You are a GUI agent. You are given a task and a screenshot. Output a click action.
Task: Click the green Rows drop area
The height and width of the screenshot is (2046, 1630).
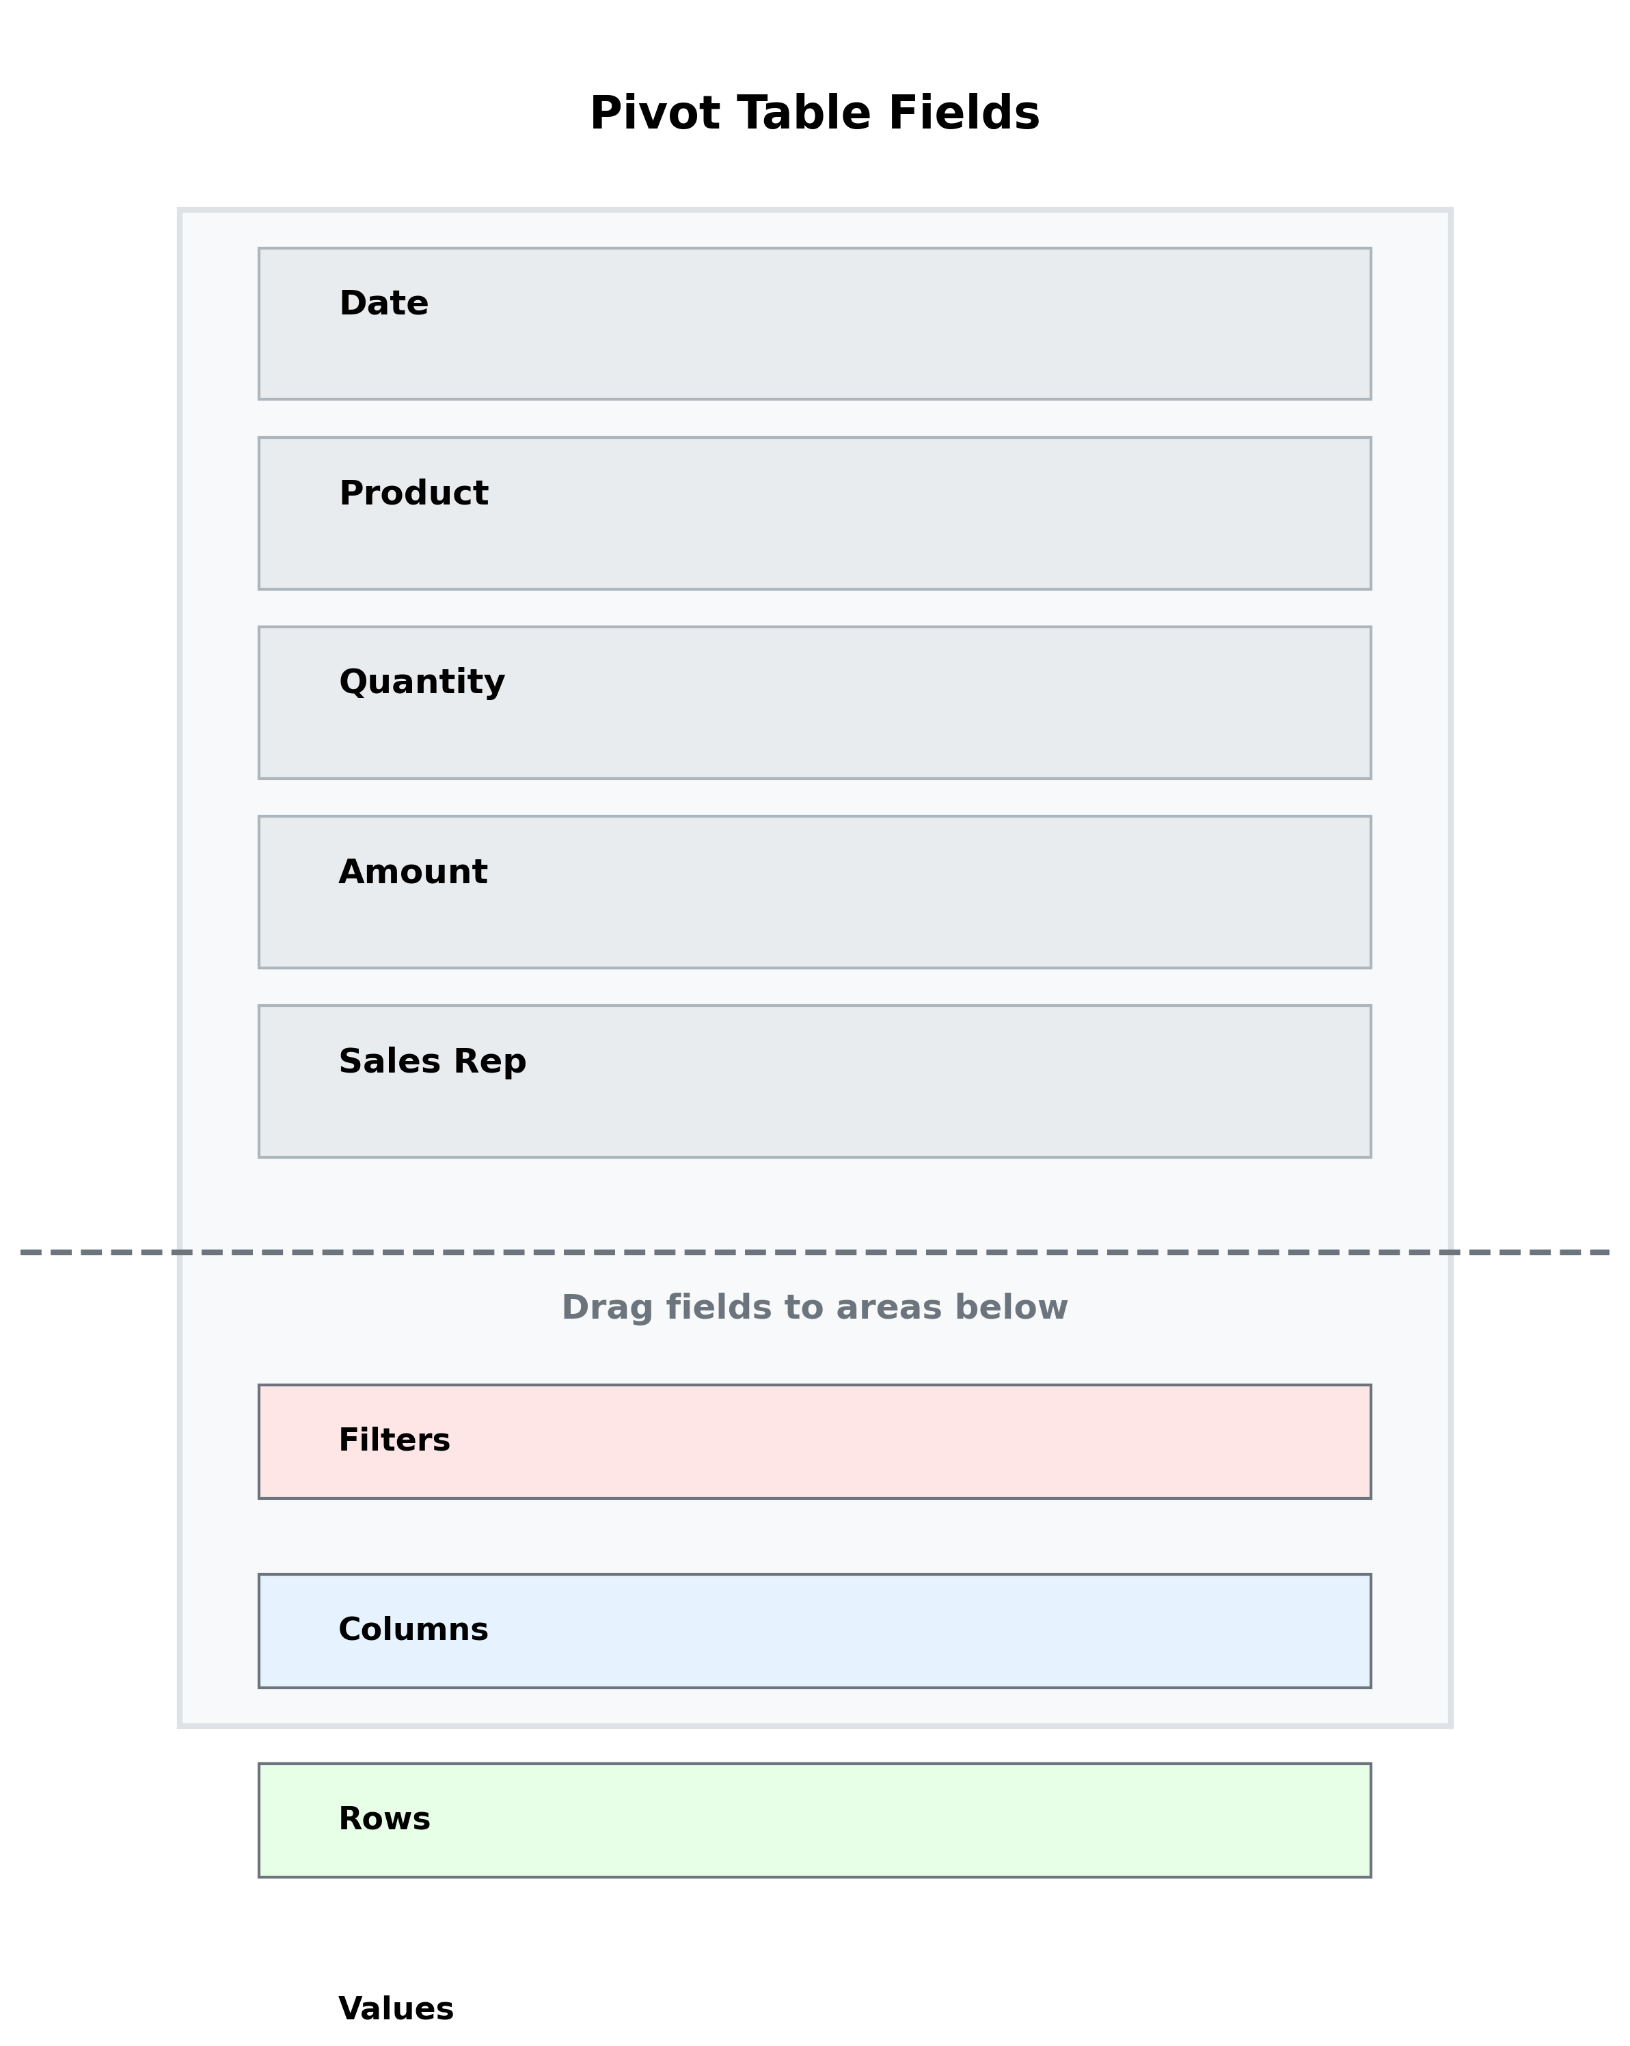tap(814, 1820)
